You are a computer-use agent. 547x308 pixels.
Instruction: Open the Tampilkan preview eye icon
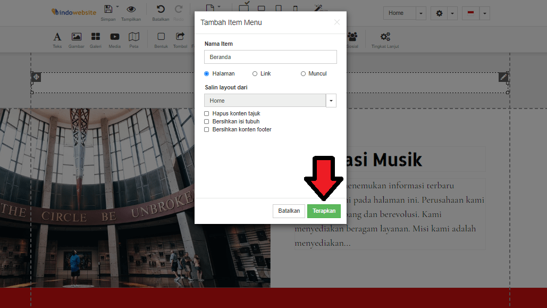tap(131, 10)
